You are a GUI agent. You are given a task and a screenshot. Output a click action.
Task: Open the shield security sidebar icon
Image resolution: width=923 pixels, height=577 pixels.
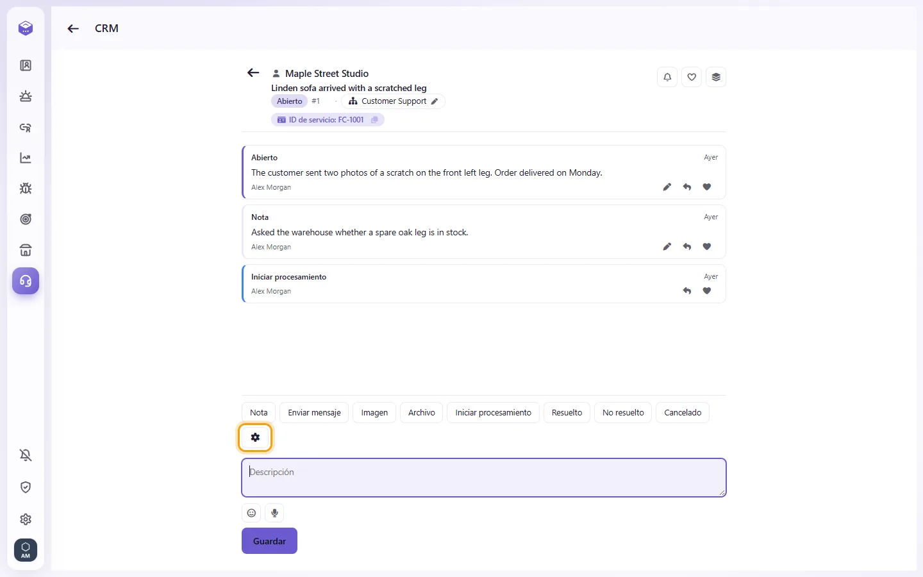coord(26,487)
